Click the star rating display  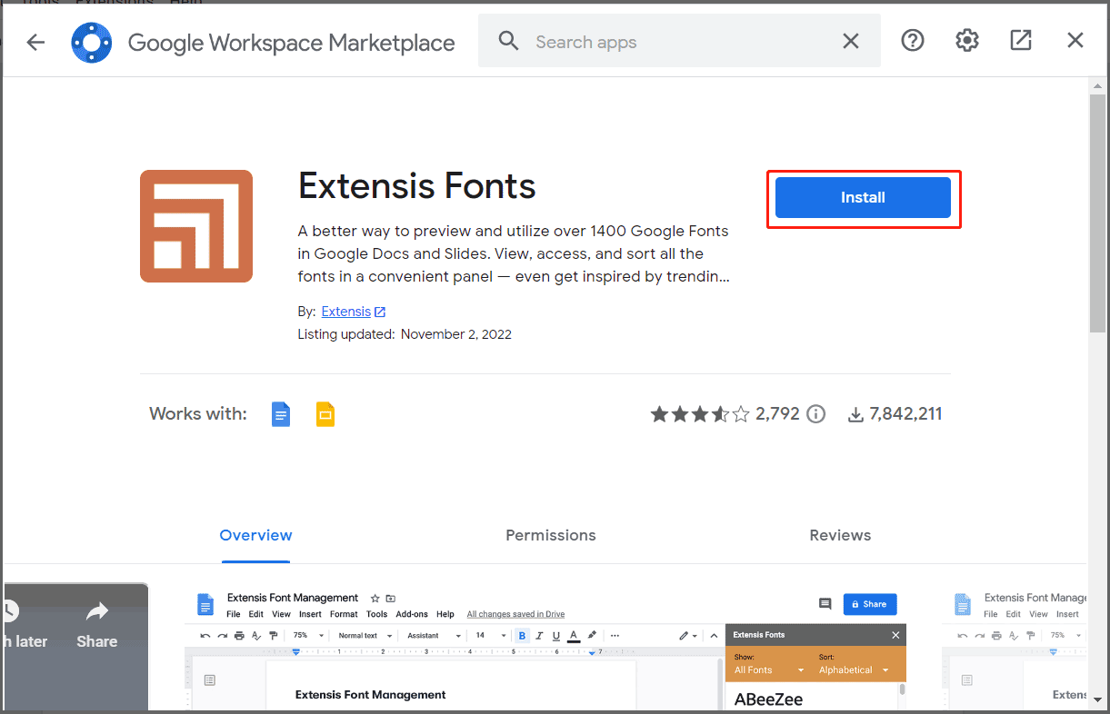point(700,414)
